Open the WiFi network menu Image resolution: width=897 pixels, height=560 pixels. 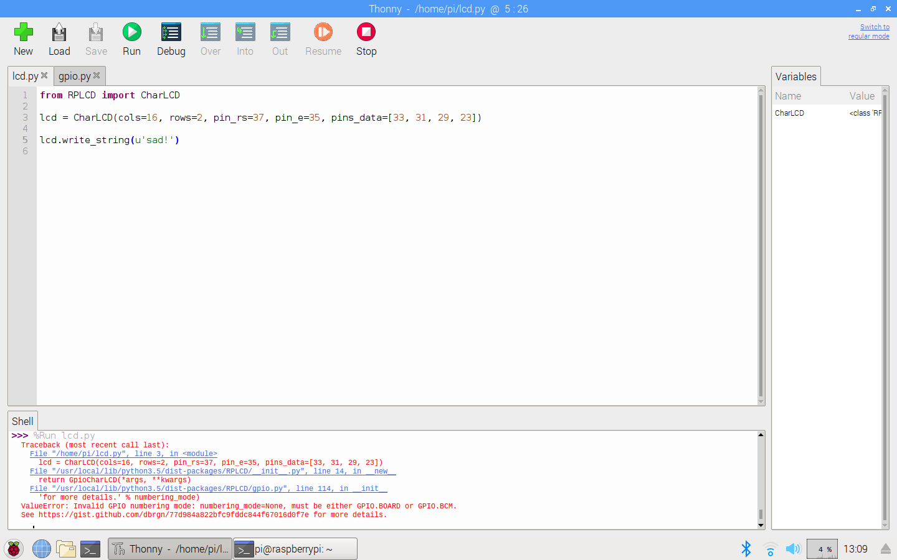[x=770, y=549]
